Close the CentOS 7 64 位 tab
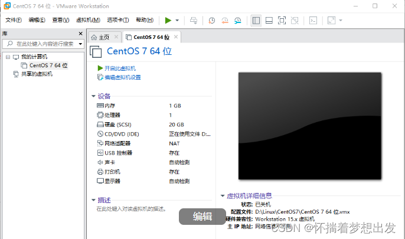 click(x=176, y=37)
